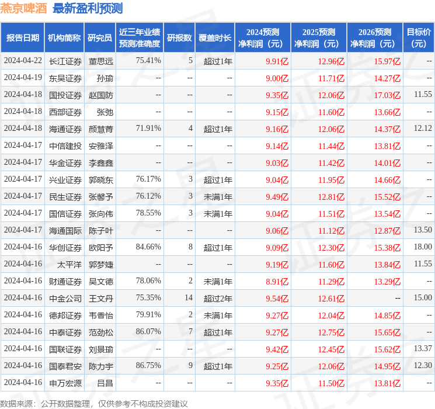
Task: Click analyst name 孙瑜
Action: [105, 78]
